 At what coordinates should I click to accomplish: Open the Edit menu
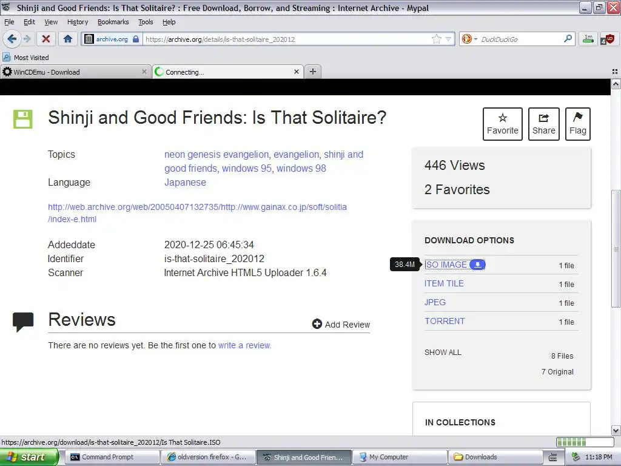pos(29,22)
